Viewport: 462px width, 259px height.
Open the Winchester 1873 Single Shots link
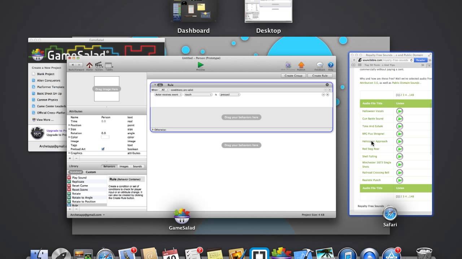[376, 164]
